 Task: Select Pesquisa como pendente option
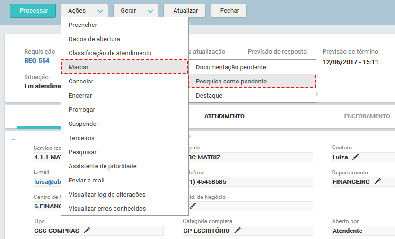(252, 81)
